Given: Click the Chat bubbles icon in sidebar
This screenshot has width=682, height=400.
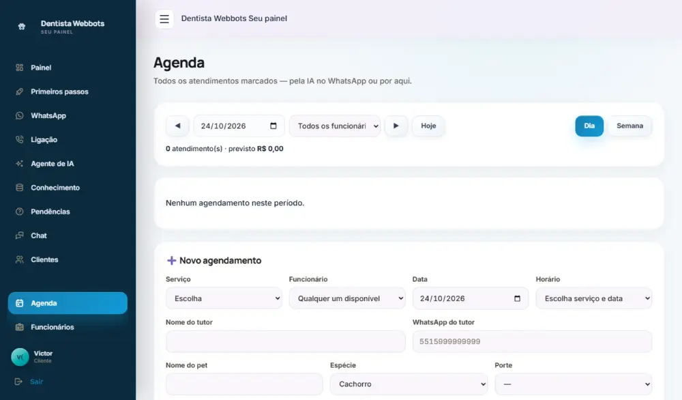Looking at the screenshot, I should coord(20,235).
